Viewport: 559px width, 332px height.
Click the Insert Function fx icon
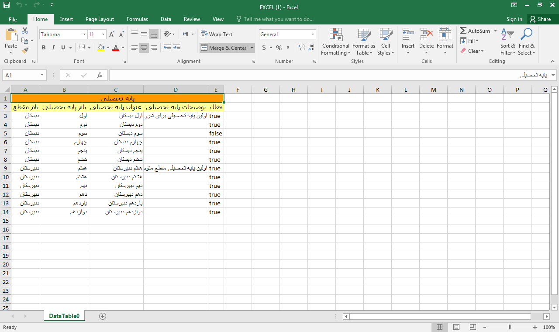[x=100, y=75]
